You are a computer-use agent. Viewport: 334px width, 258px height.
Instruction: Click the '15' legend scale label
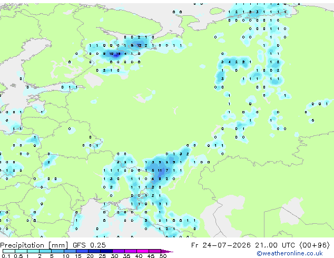[x=78, y=256]
